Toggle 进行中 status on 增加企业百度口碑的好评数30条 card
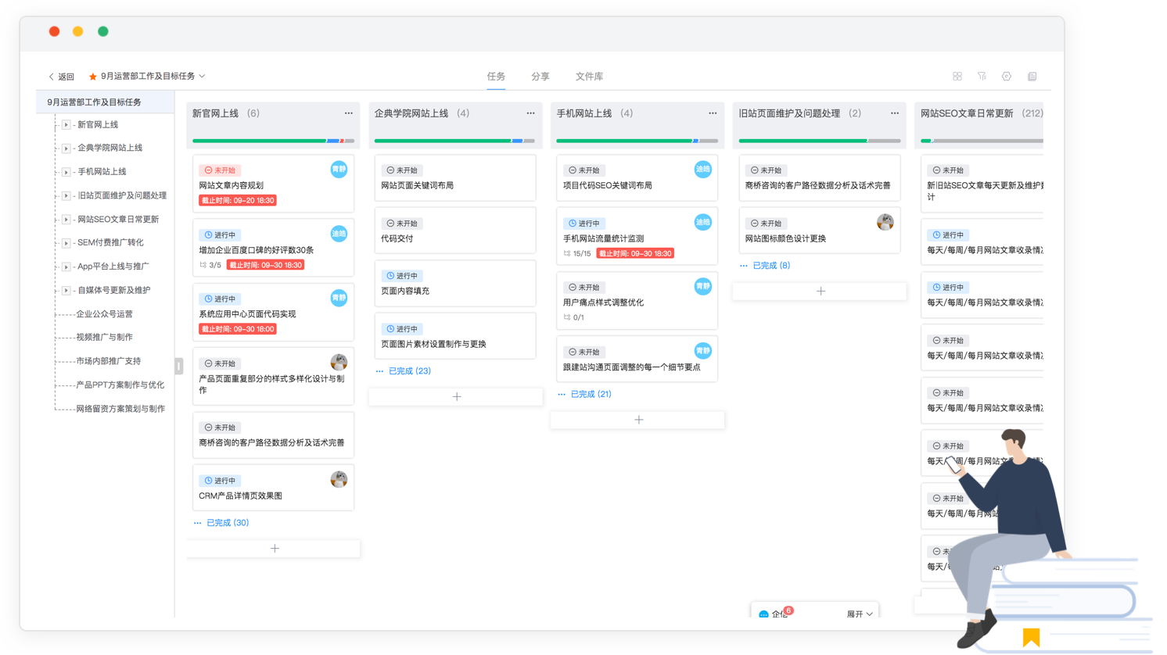Image resolution: width=1167 pixels, height=655 pixels. click(x=220, y=234)
